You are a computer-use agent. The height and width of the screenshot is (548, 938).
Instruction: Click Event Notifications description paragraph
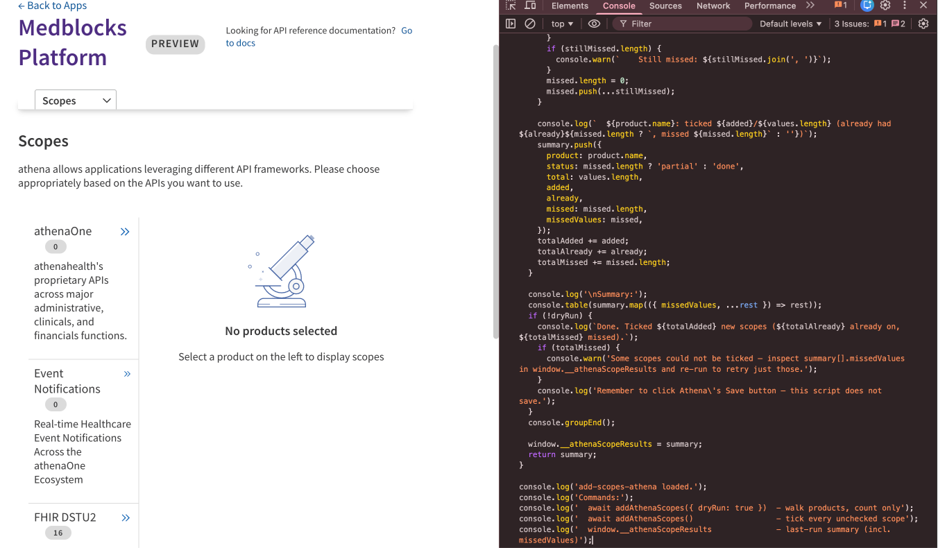pyautogui.click(x=83, y=452)
